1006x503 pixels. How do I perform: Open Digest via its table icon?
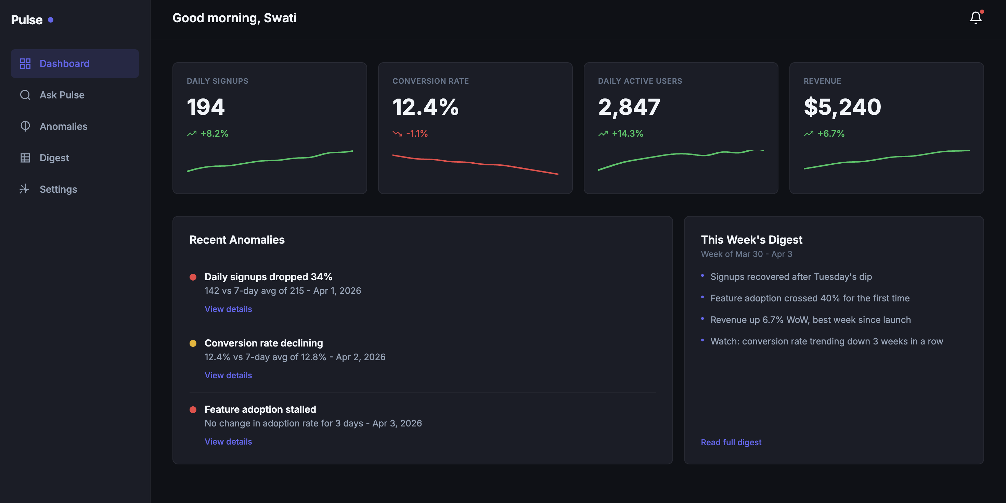pos(25,158)
